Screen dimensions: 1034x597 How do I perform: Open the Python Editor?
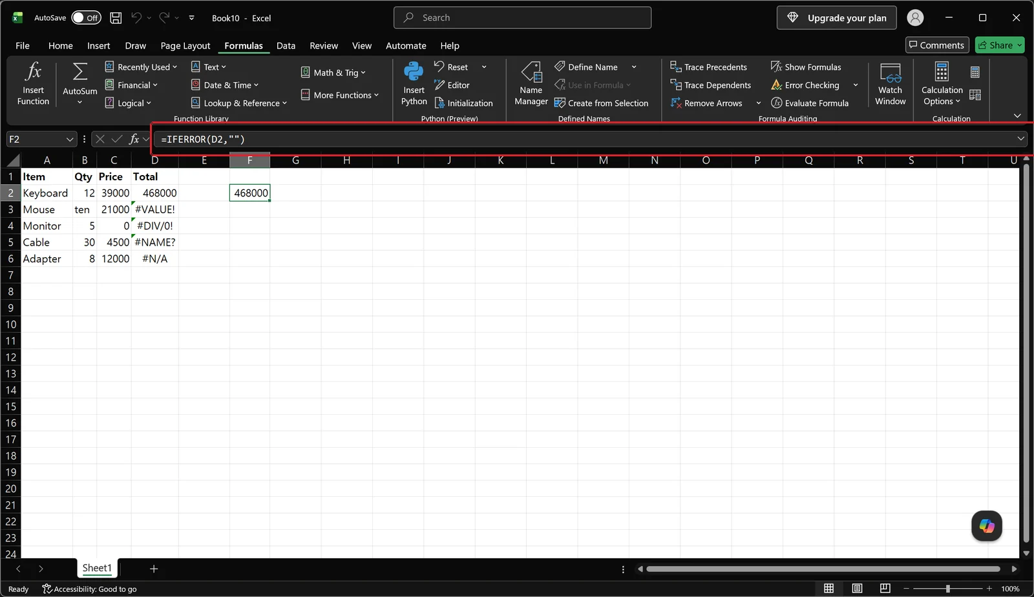[x=452, y=85]
